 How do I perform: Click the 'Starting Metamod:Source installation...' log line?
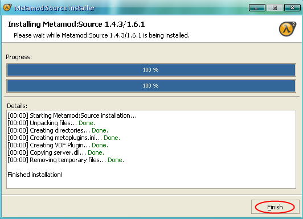[x=72, y=115]
